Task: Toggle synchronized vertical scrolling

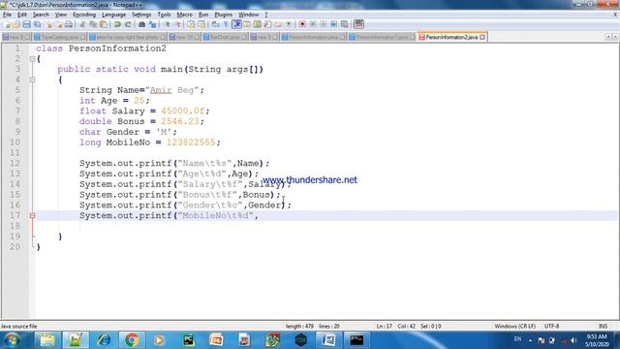Action: tap(191, 24)
